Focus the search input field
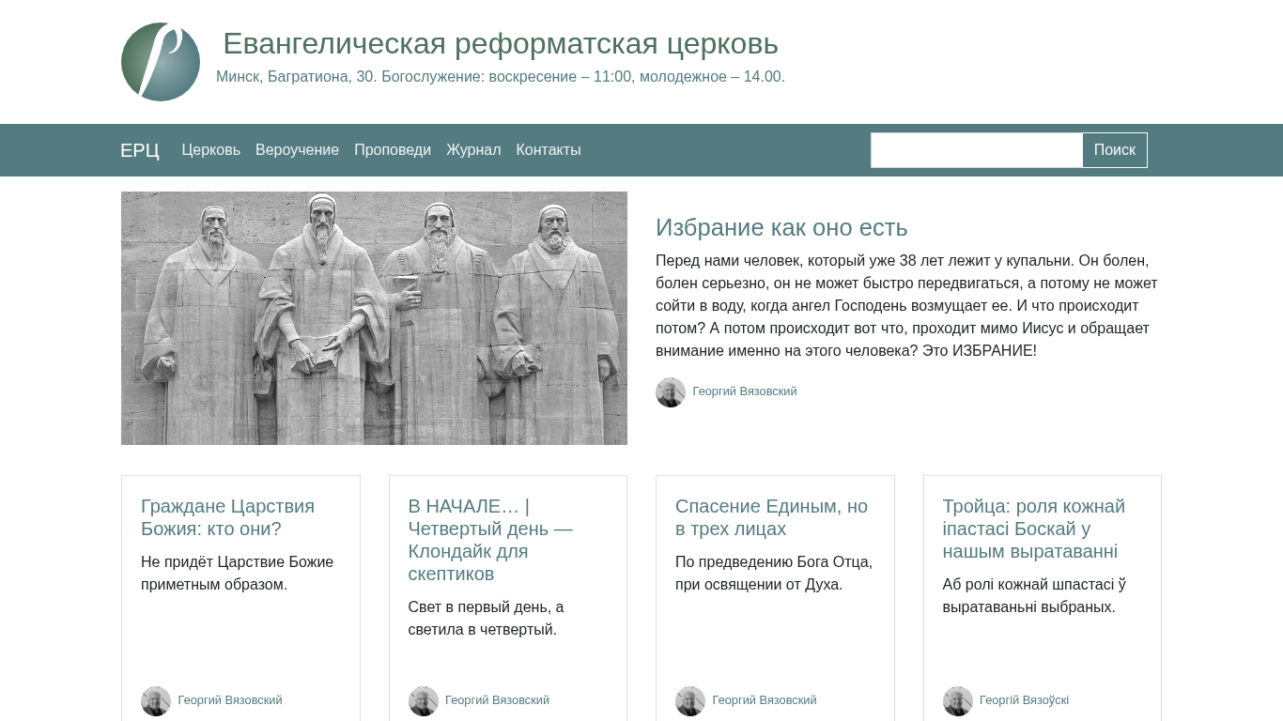The image size is (1283, 721). tap(977, 150)
